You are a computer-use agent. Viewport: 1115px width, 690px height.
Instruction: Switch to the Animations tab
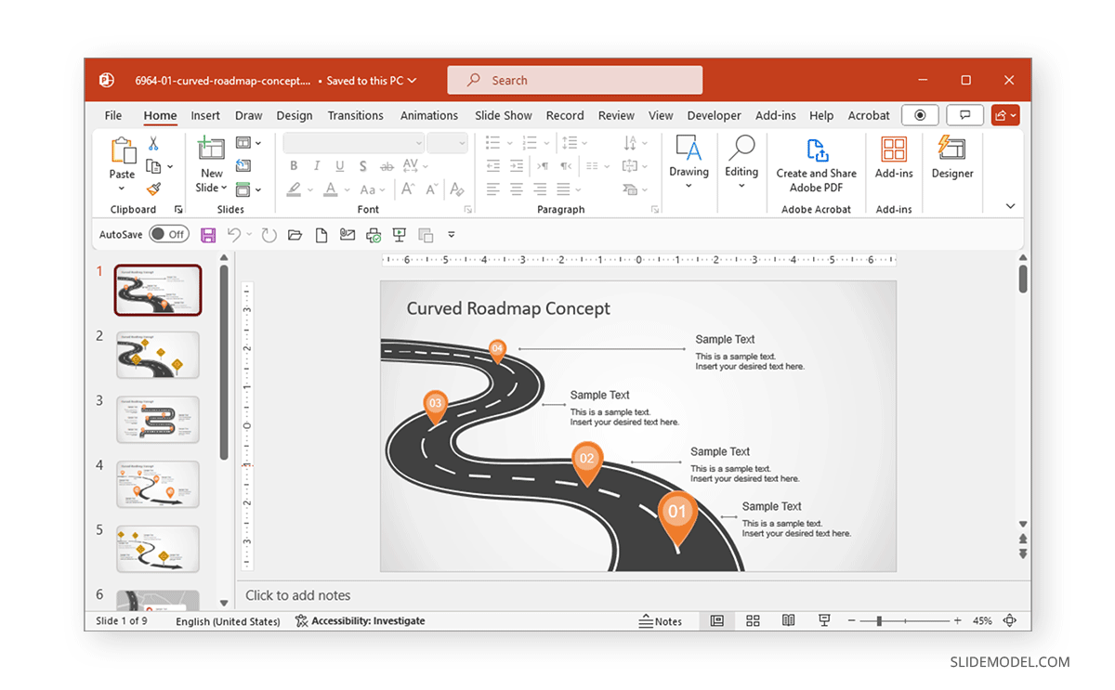click(x=428, y=115)
